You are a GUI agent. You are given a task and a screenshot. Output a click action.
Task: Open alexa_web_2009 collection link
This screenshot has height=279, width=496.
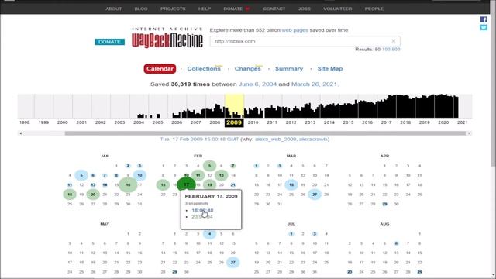pyautogui.click(x=276, y=139)
